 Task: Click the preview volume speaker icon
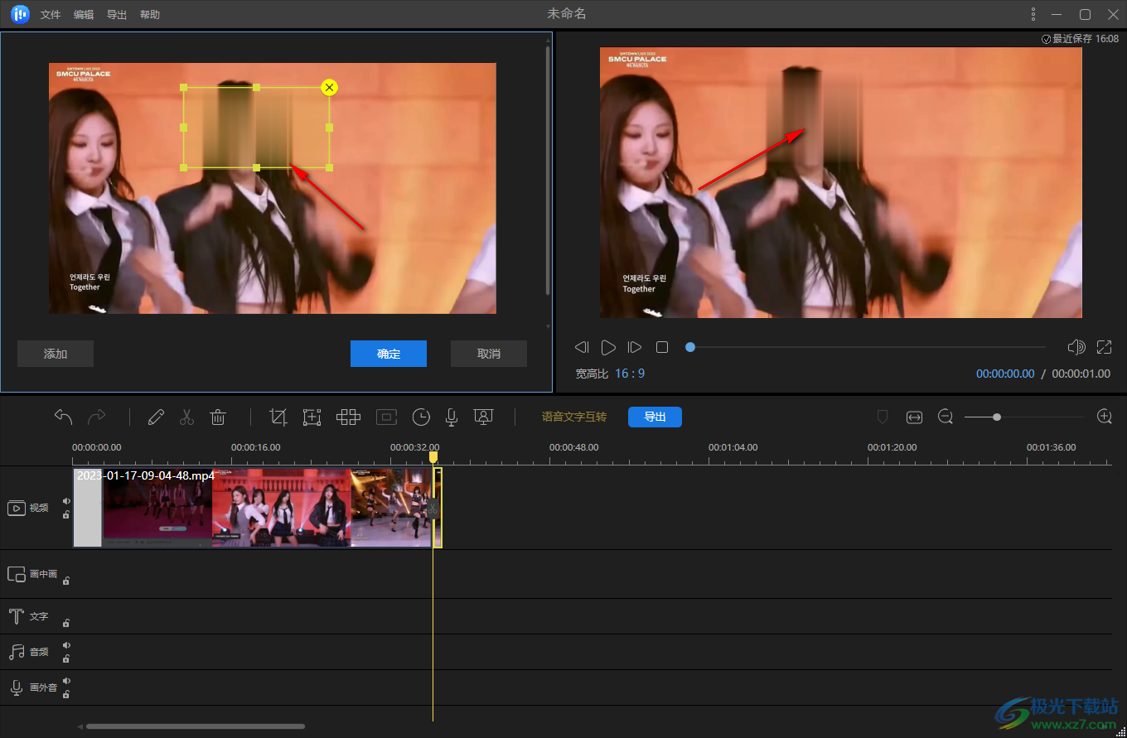(1076, 347)
